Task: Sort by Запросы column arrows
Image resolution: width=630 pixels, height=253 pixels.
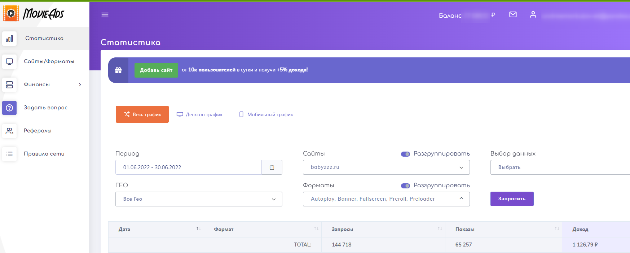Action: tap(440, 229)
